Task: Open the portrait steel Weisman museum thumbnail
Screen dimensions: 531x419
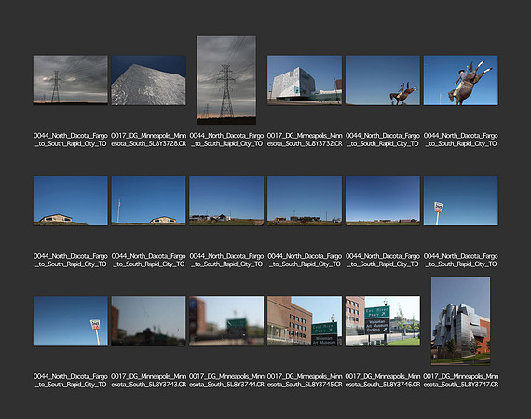Action: pyautogui.click(x=460, y=321)
